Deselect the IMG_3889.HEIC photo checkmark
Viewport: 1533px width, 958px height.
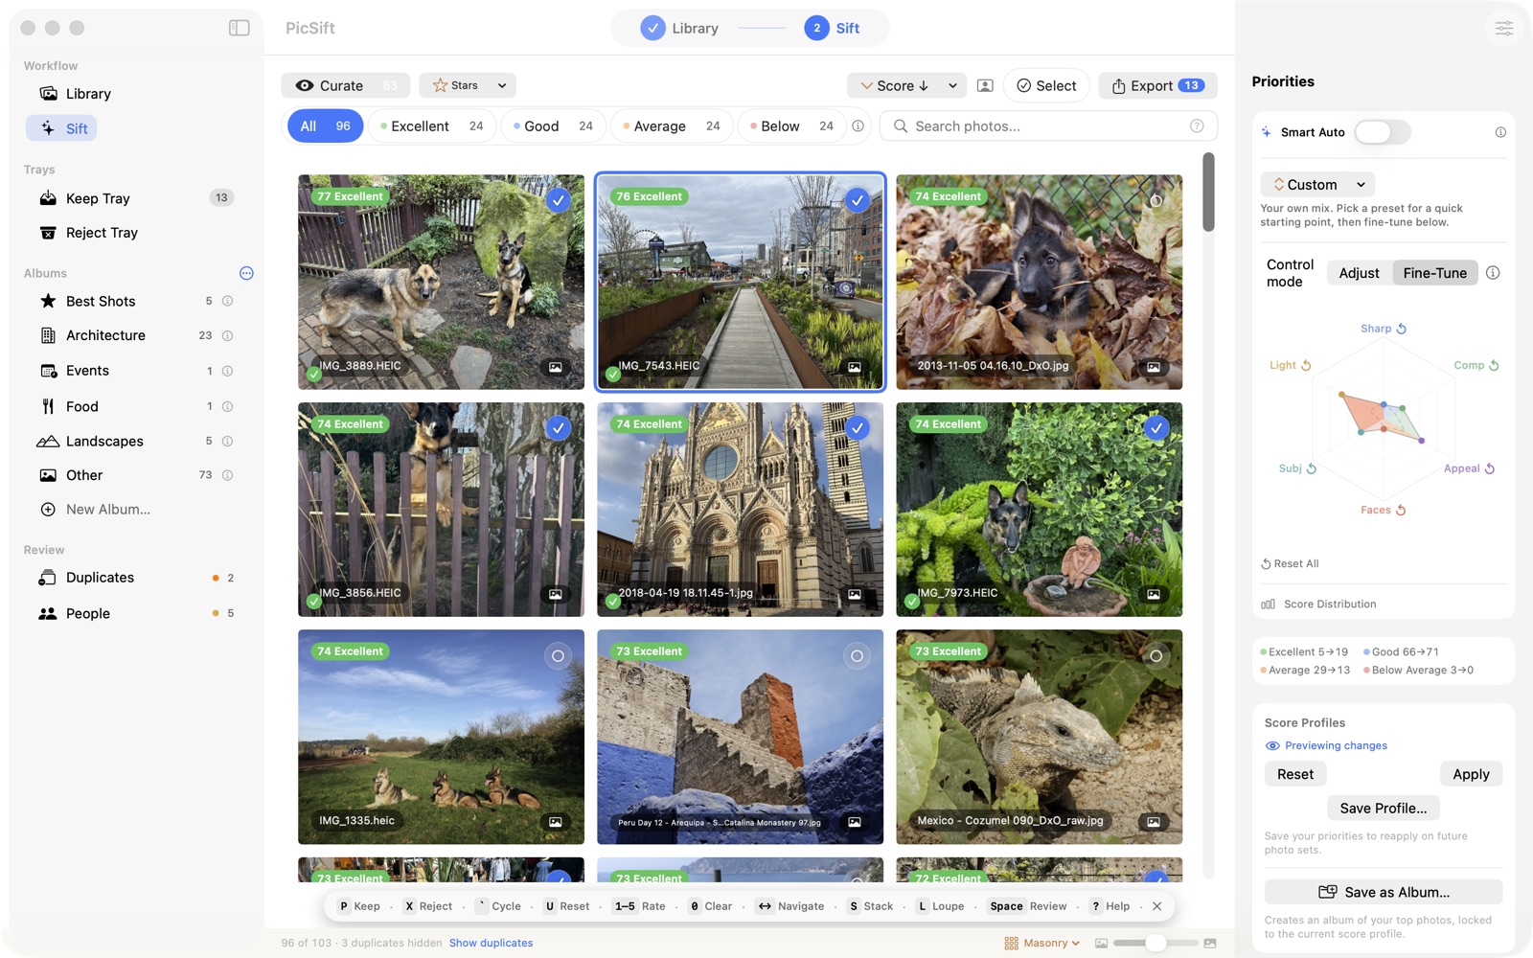click(x=558, y=200)
